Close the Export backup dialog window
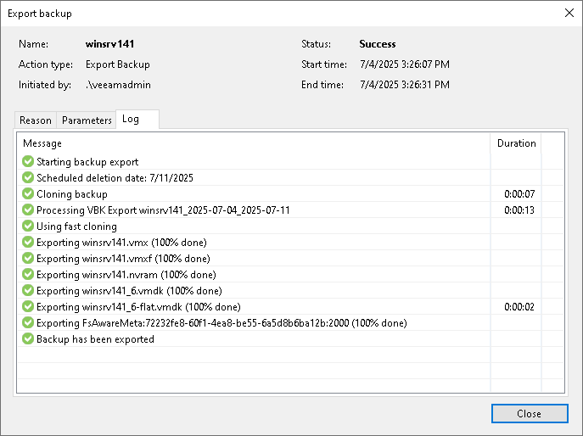 coord(569,13)
